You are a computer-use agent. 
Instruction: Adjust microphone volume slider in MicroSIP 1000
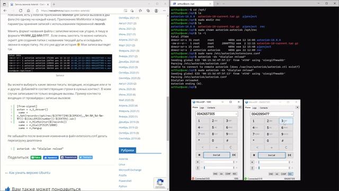pyautogui.click(x=219, y=168)
